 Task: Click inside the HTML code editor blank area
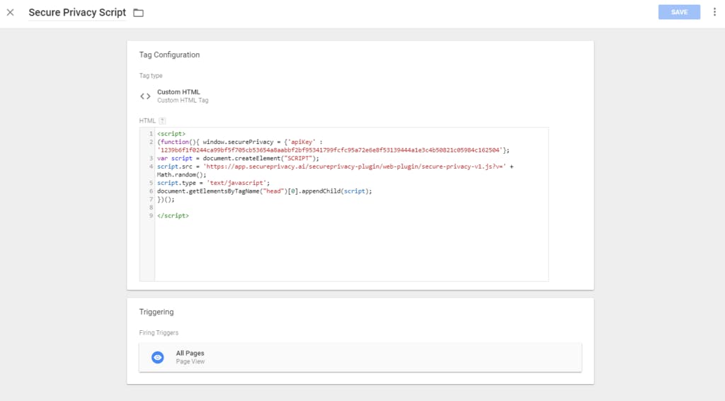click(351, 250)
